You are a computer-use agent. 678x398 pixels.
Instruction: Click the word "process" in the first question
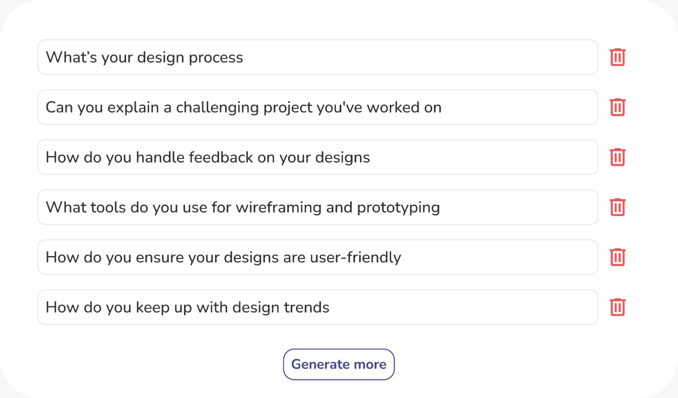click(216, 58)
